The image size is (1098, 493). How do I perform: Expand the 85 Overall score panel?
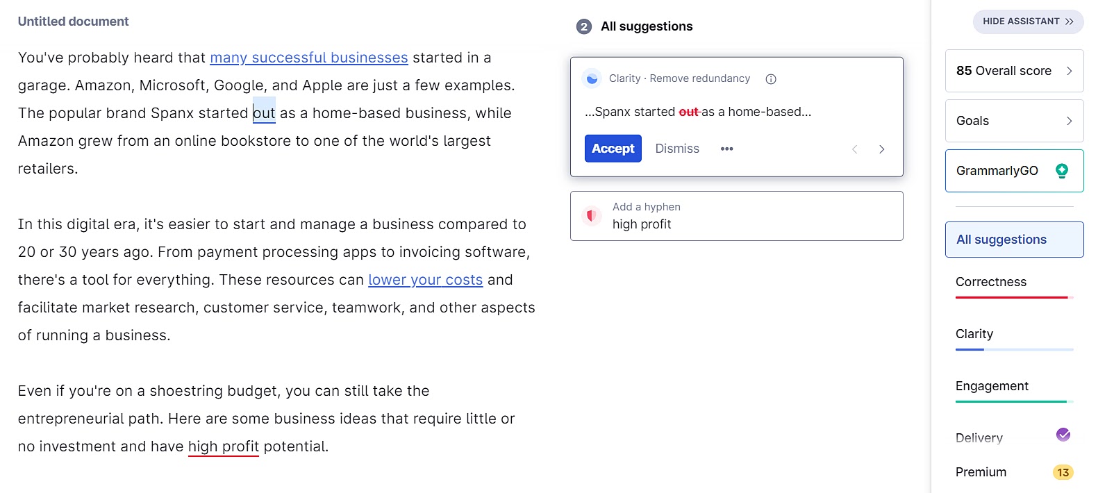coord(1014,71)
